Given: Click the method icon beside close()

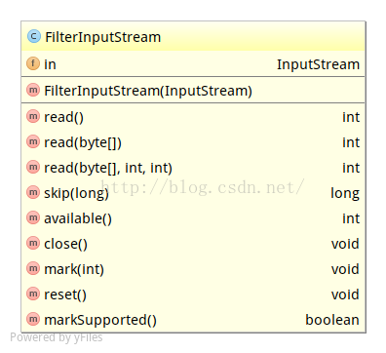Looking at the screenshot, I should click(x=33, y=243).
